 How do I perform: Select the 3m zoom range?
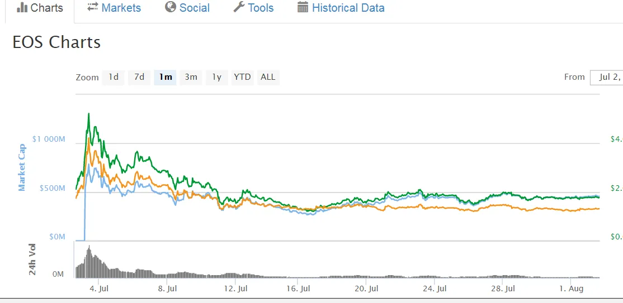(x=191, y=78)
